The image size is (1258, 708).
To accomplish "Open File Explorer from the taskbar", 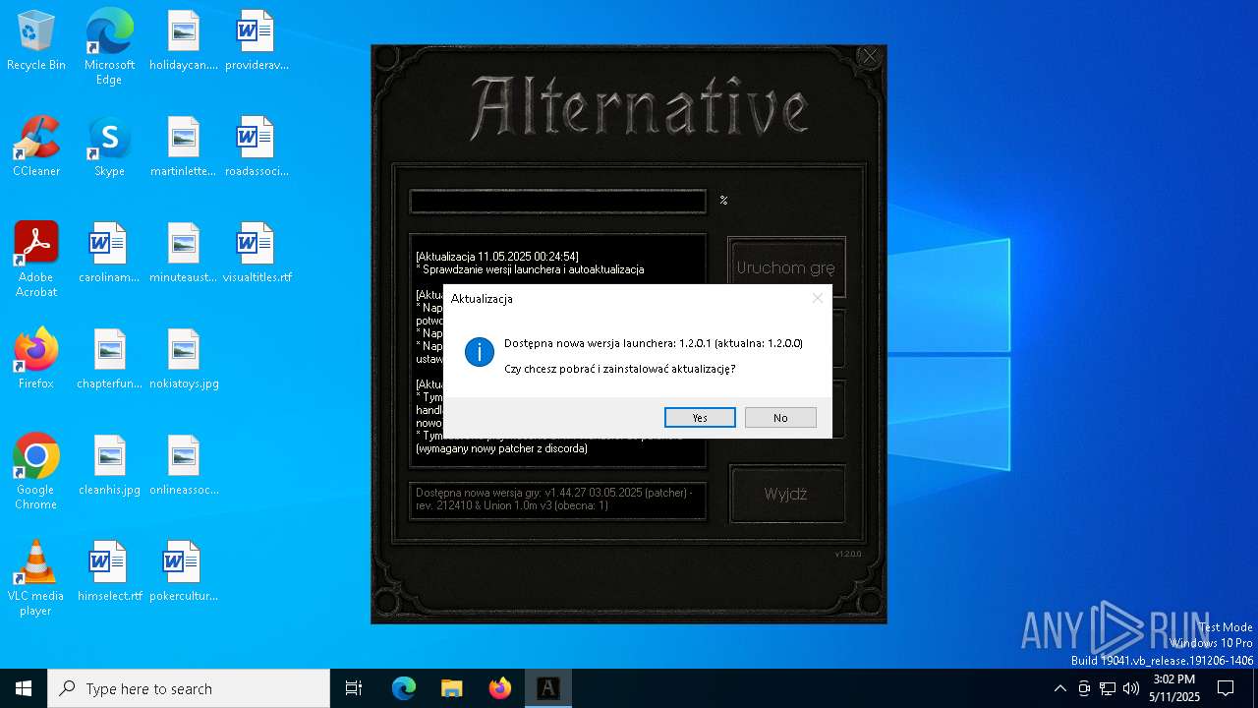I will [x=452, y=688].
